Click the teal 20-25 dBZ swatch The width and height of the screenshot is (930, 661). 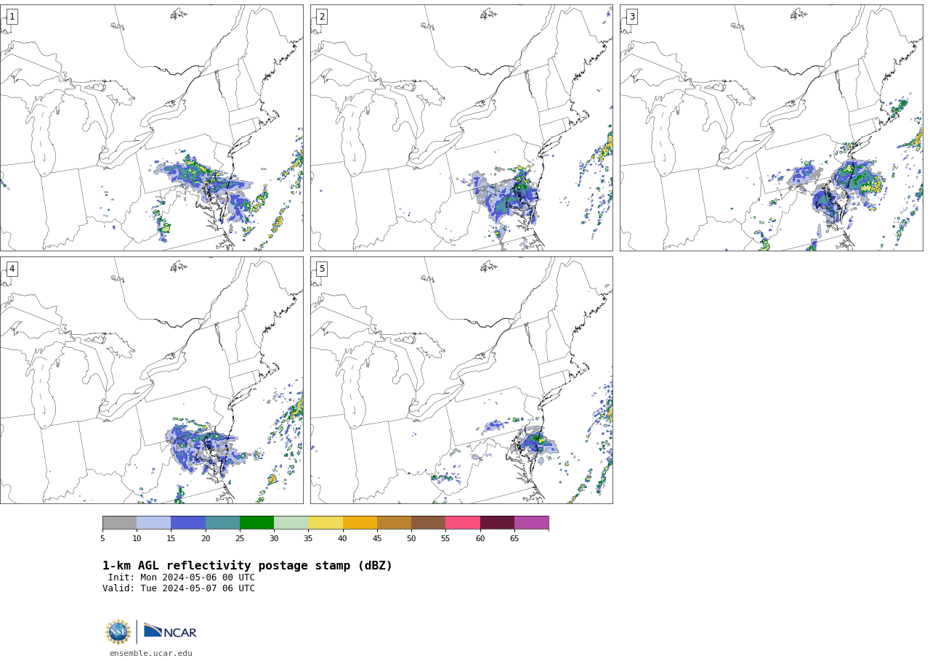(222, 523)
